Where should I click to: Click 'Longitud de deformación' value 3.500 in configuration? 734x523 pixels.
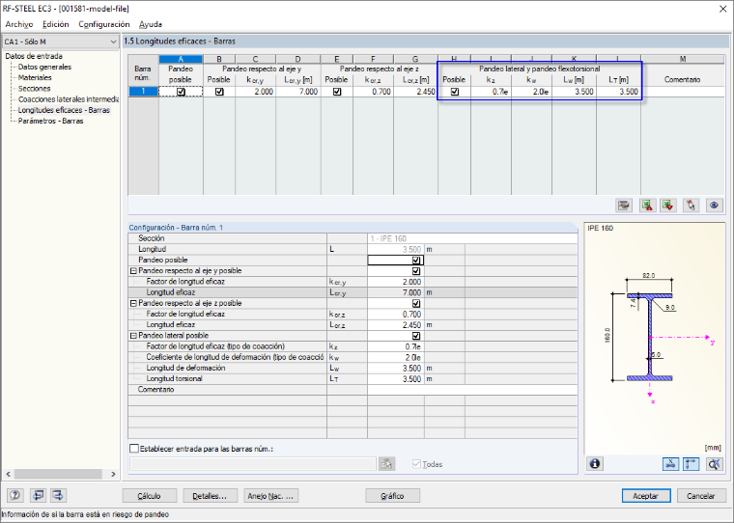(396, 369)
